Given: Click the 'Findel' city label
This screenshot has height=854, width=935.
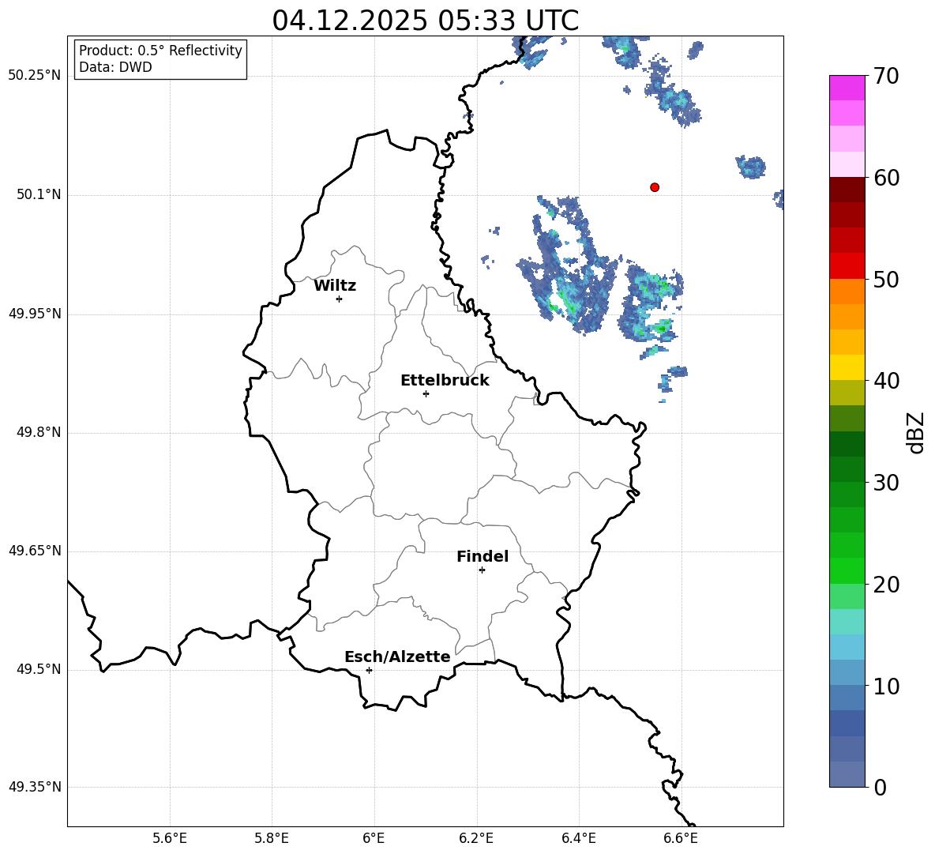Looking at the screenshot, I should [x=483, y=556].
